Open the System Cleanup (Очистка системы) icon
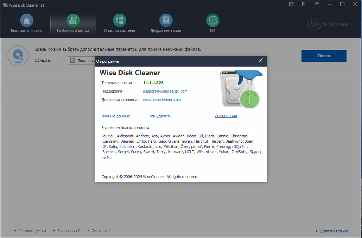Image resolution: width=362 pixels, height=238 pixels. click(x=119, y=20)
